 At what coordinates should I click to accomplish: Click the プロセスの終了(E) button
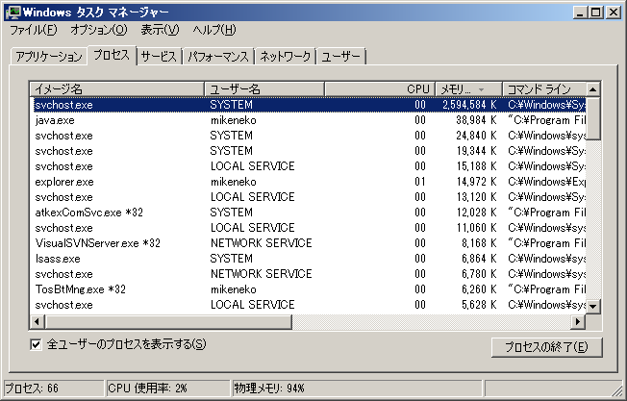point(546,346)
